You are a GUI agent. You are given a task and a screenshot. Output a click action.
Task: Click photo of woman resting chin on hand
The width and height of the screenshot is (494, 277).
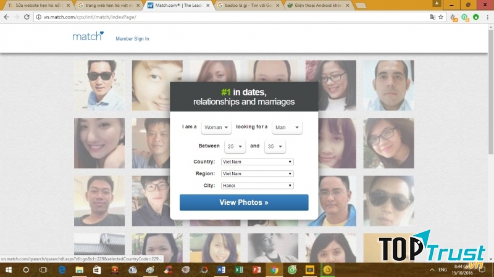click(x=99, y=143)
